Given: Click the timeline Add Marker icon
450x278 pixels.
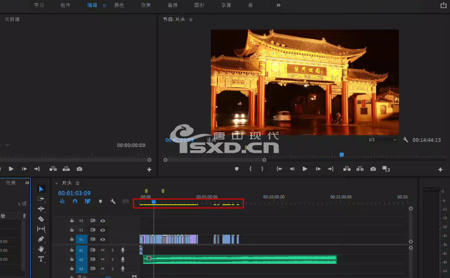Looking at the screenshot, I should (100, 202).
